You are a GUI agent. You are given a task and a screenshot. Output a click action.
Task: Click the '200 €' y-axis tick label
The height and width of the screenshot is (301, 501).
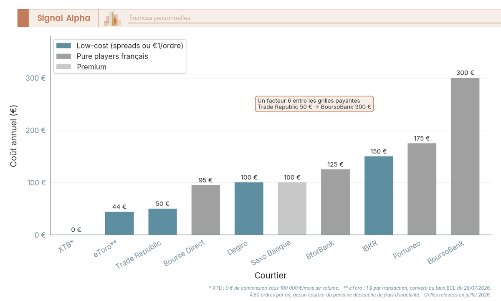pyautogui.click(x=36, y=131)
